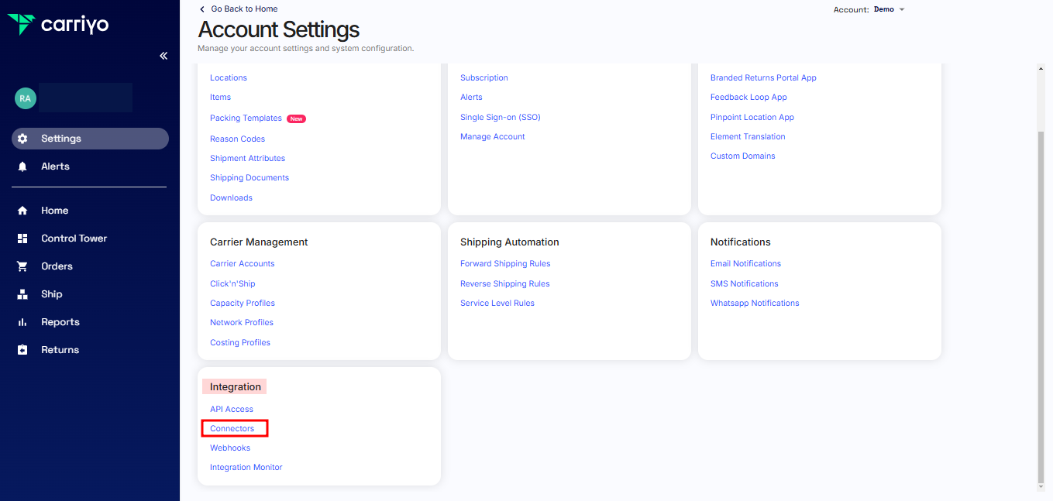This screenshot has height=501, width=1053.
Task: Click Go Back to Home link
Action: (x=244, y=9)
